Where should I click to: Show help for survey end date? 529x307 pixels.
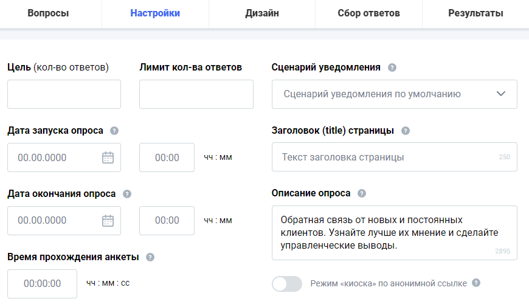[x=127, y=194]
